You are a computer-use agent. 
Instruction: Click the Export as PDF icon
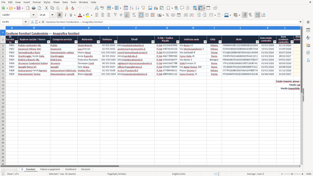pos(28,8)
